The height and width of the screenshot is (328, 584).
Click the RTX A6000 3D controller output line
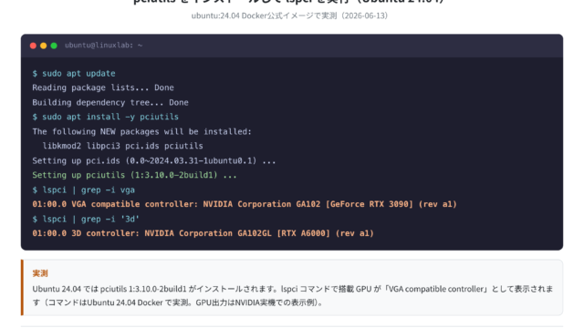pyautogui.click(x=203, y=233)
